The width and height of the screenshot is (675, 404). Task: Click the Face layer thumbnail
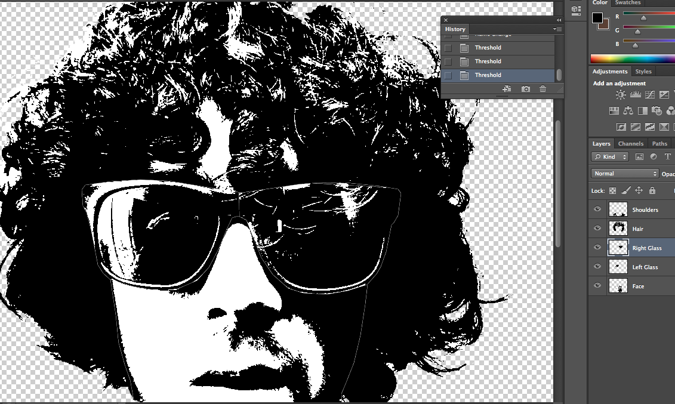[x=618, y=285]
